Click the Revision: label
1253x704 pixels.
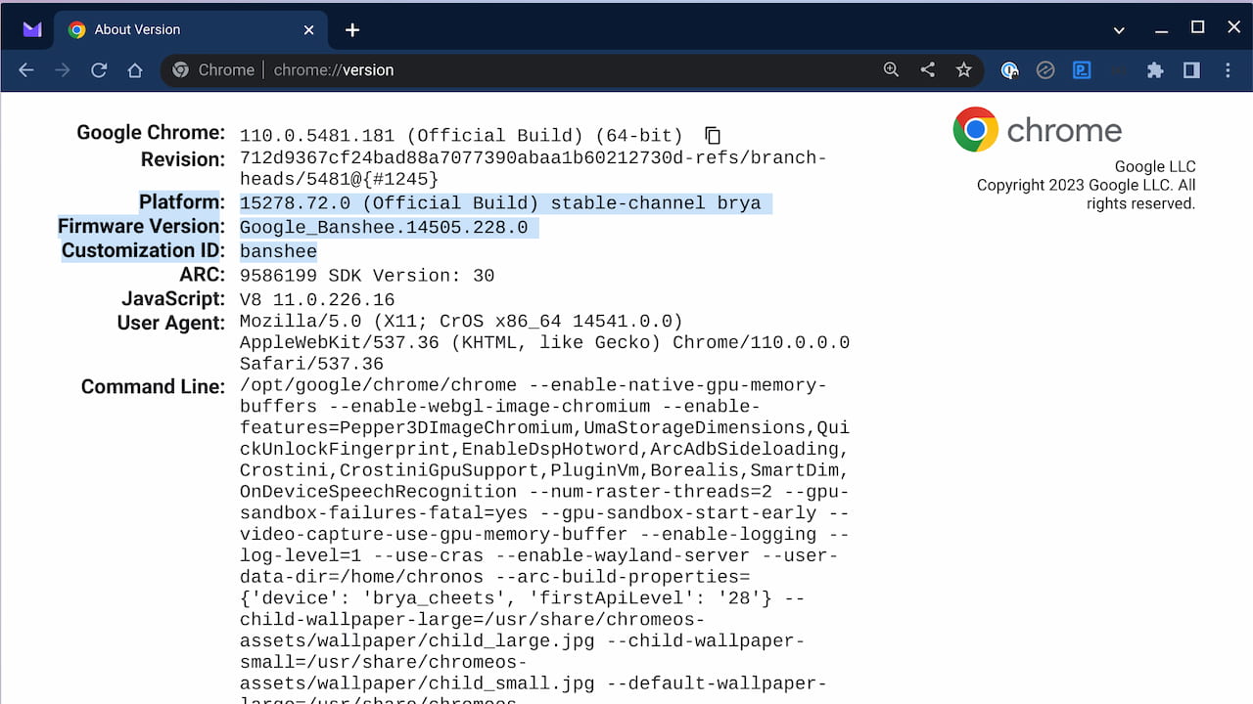click(x=183, y=159)
